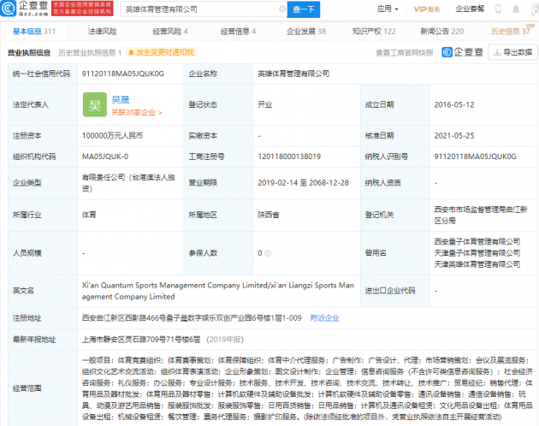This screenshot has height=426, width=539.
Task: Select company type 有限责任公司 cell
Action: pyautogui.click(x=128, y=183)
